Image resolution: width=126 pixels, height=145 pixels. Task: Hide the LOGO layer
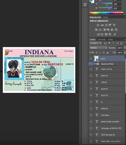[91, 59]
